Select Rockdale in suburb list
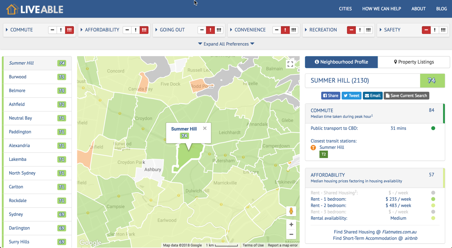 [37, 201]
